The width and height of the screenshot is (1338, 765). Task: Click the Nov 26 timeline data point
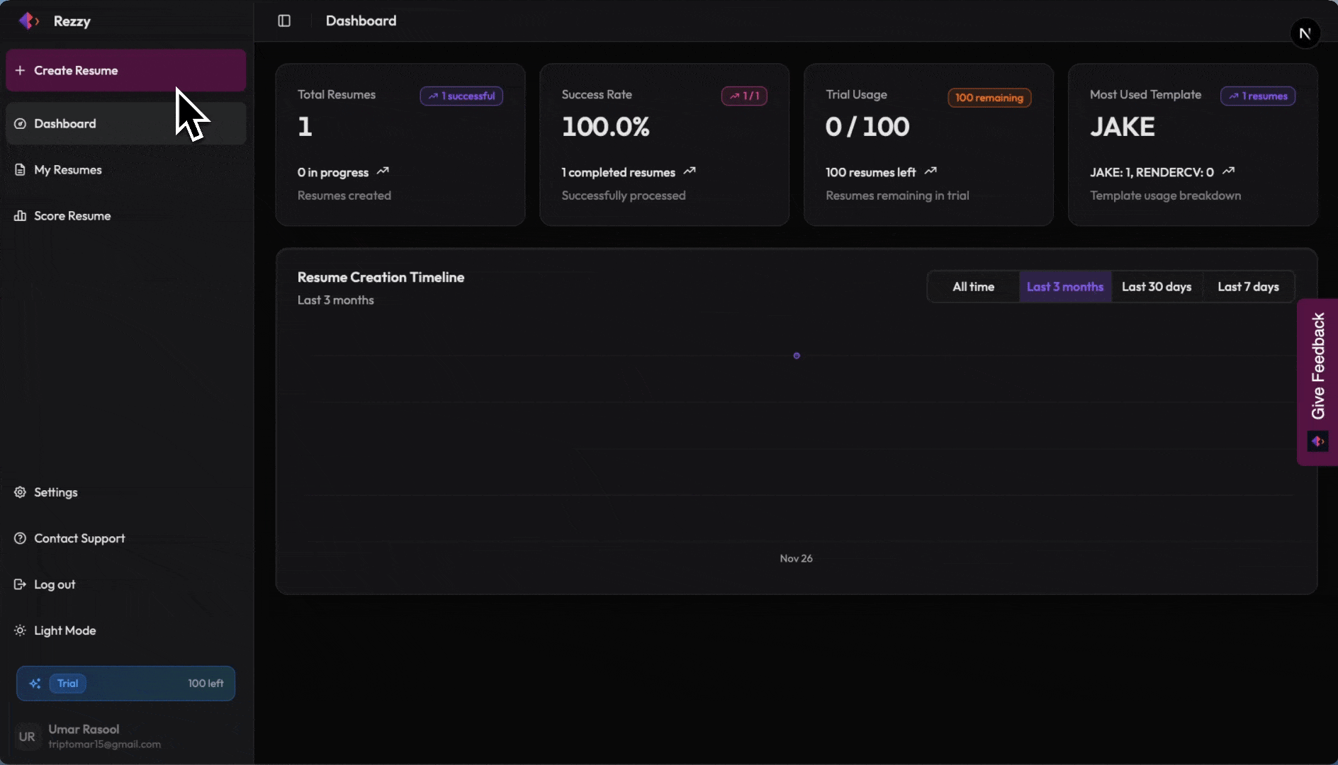coord(797,356)
